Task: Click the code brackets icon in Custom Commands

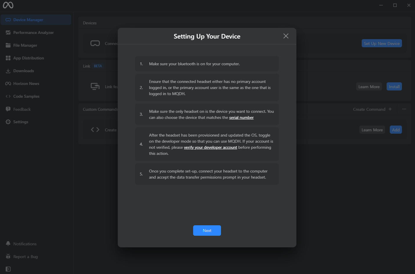Action: tap(95, 130)
